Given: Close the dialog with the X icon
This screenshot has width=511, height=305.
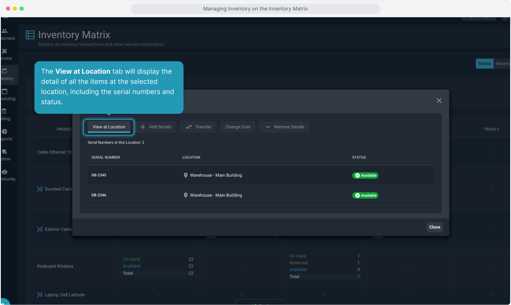Looking at the screenshot, I should click(439, 101).
